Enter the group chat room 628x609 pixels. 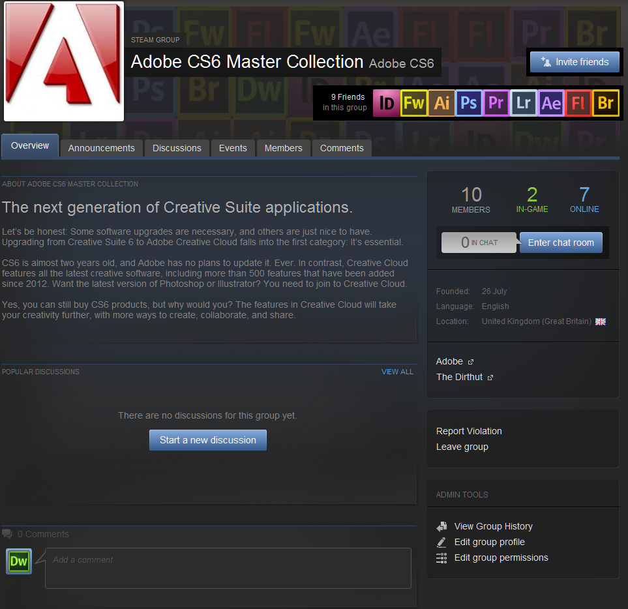tap(561, 243)
